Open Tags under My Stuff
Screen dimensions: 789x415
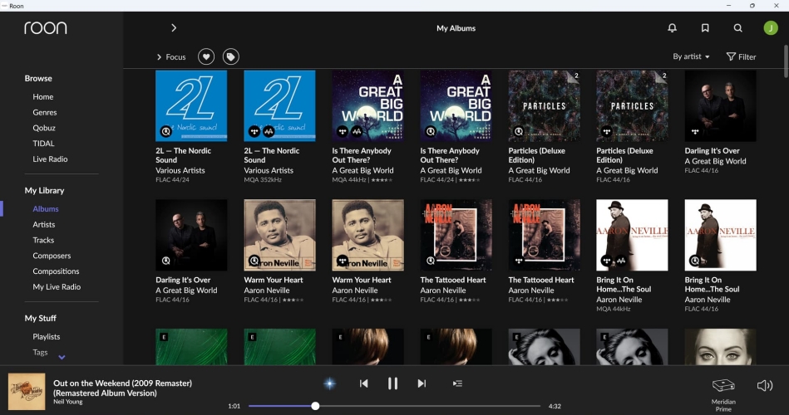pos(40,352)
